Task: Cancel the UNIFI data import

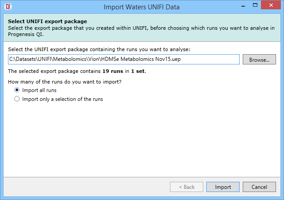Action: (259, 187)
